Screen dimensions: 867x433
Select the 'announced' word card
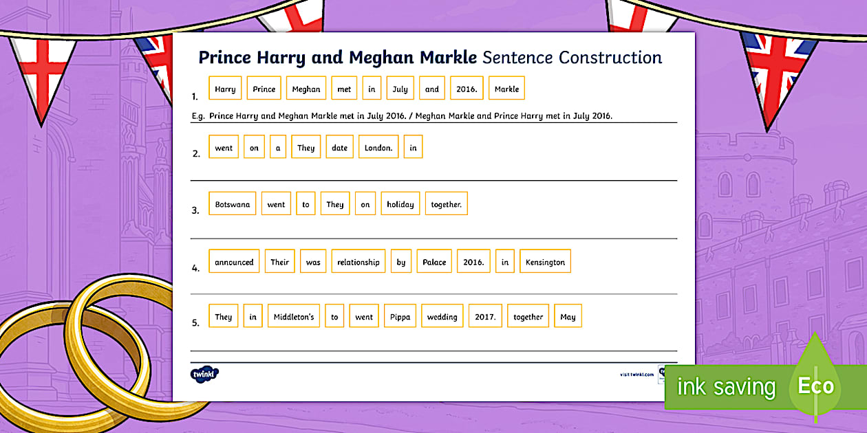coord(234,262)
